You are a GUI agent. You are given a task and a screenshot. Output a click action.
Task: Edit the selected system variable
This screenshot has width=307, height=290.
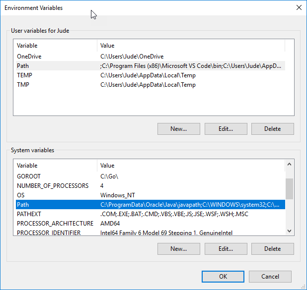coord(226,249)
